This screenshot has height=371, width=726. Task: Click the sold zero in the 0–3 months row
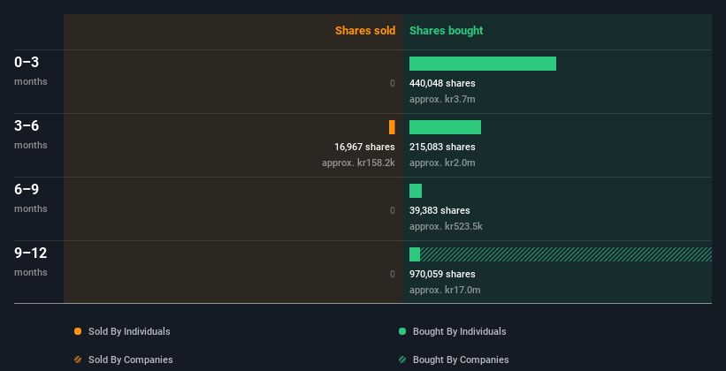(392, 83)
